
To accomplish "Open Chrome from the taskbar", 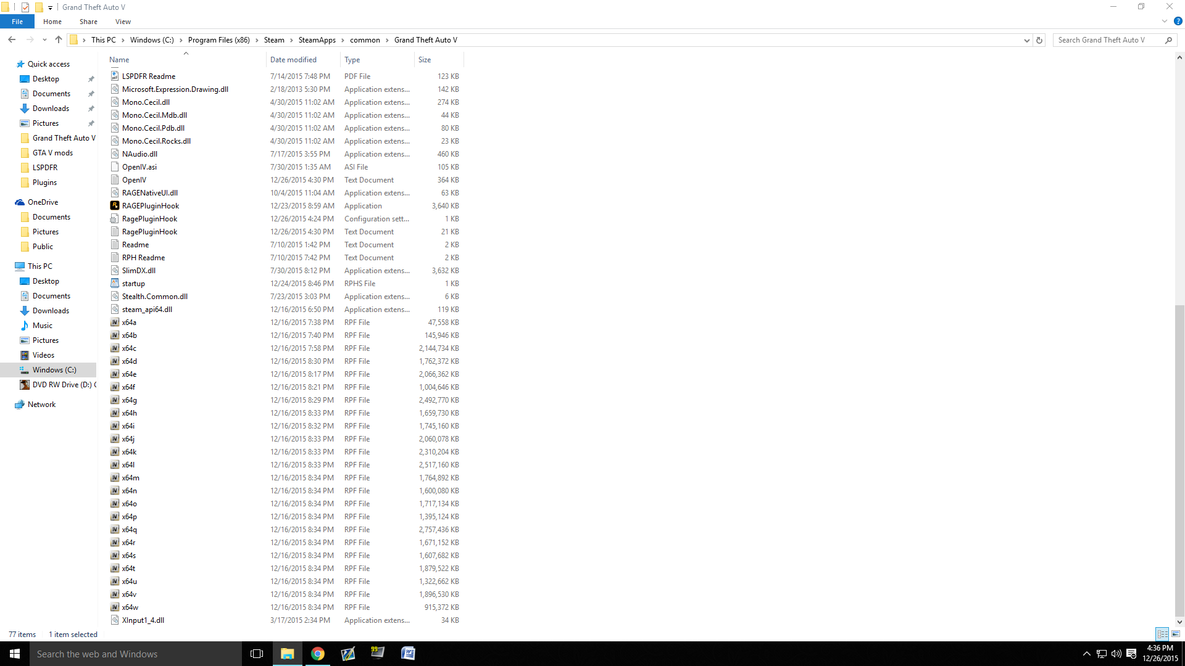I will (x=318, y=654).
